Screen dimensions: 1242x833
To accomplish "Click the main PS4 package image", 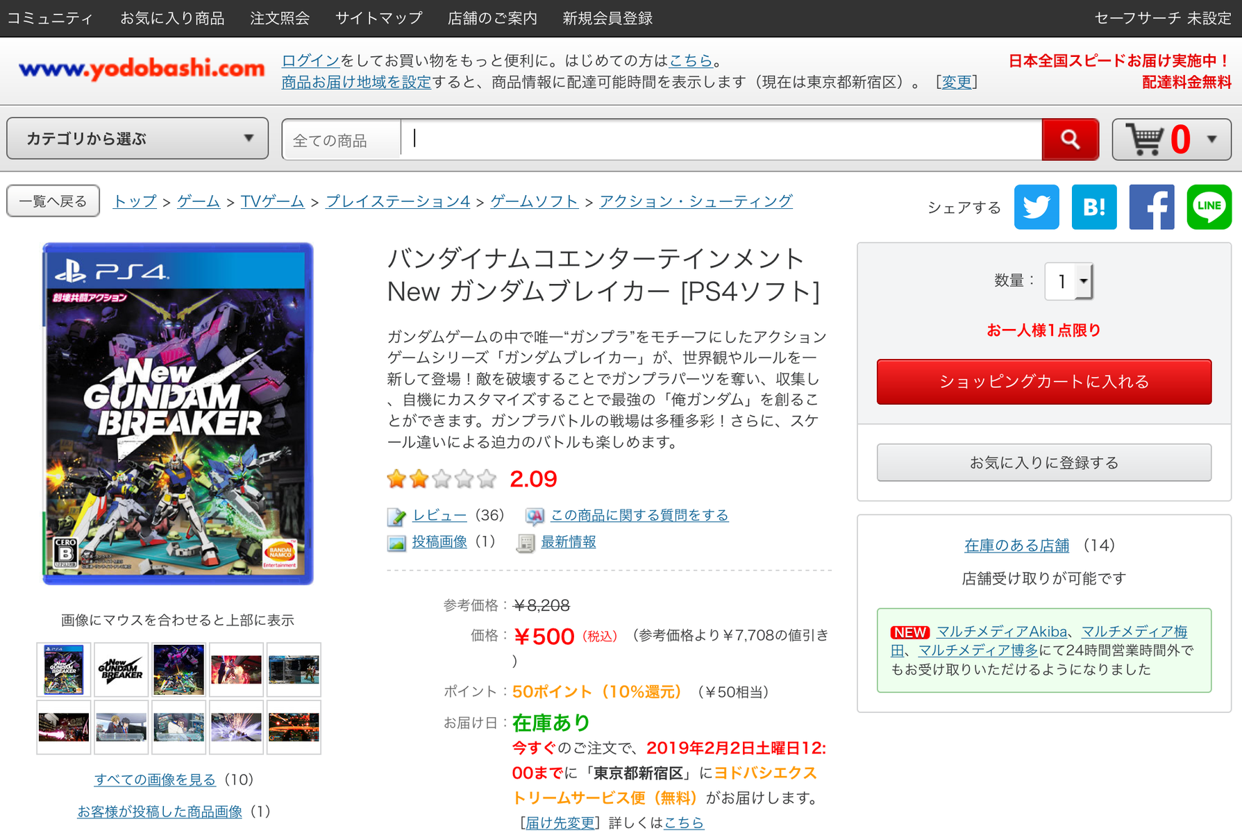I will 178,414.
